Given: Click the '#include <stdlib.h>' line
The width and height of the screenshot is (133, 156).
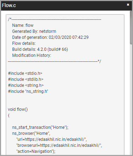Looking at the screenshot, I should pos(26,79).
